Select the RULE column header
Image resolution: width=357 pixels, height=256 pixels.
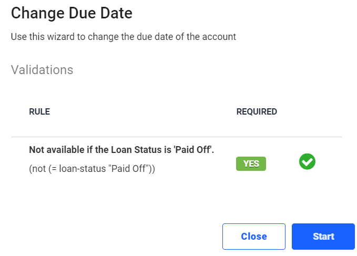tap(39, 112)
